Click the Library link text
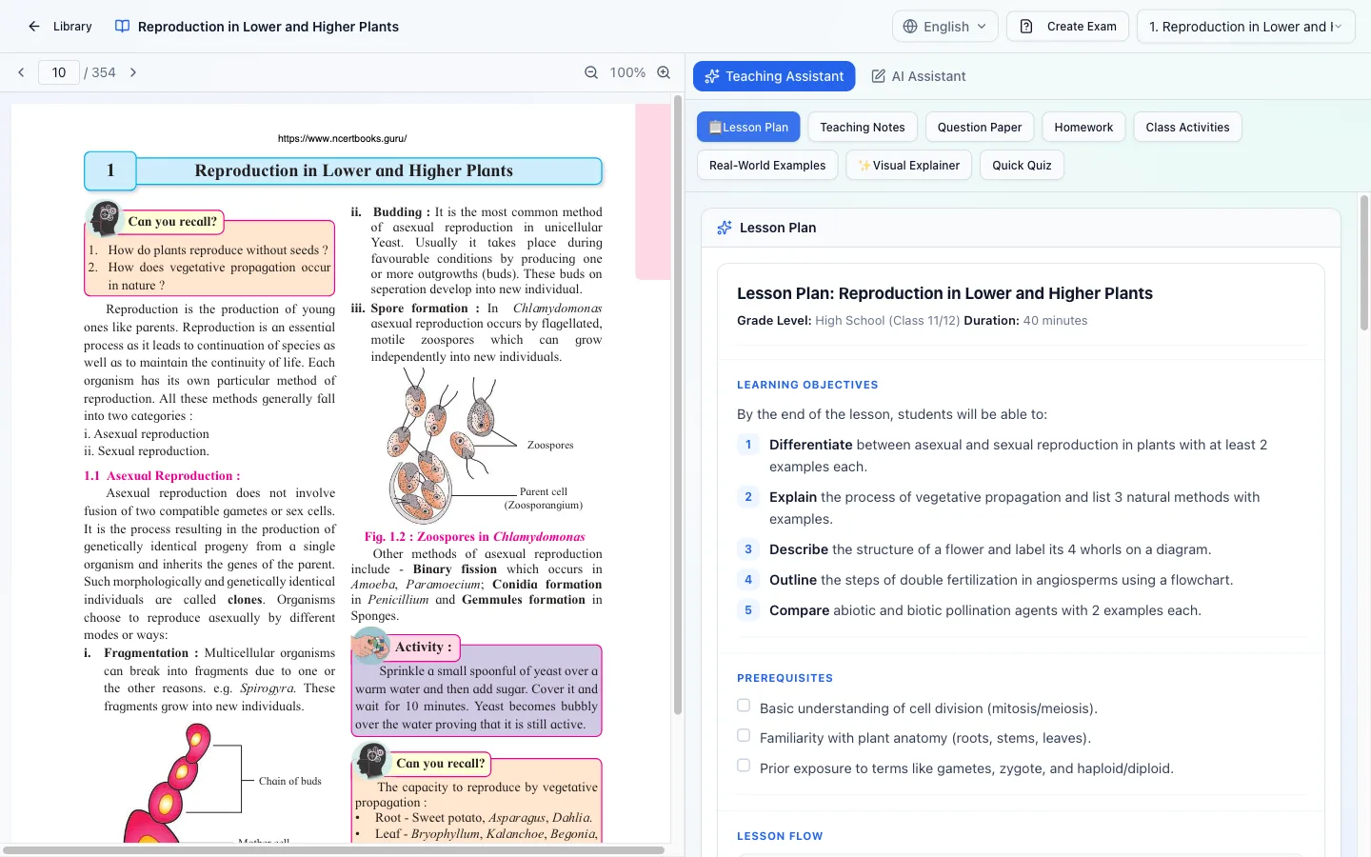The width and height of the screenshot is (1371, 857). tap(72, 27)
